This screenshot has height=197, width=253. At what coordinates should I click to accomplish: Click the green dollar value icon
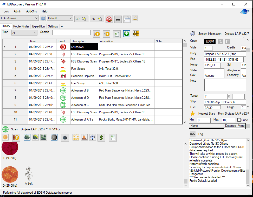point(101,138)
